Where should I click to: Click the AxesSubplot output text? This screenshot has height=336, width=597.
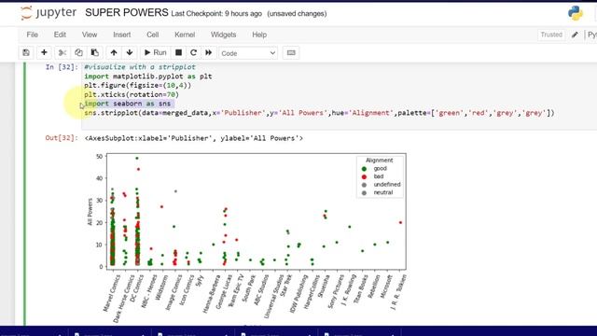point(194,138)
